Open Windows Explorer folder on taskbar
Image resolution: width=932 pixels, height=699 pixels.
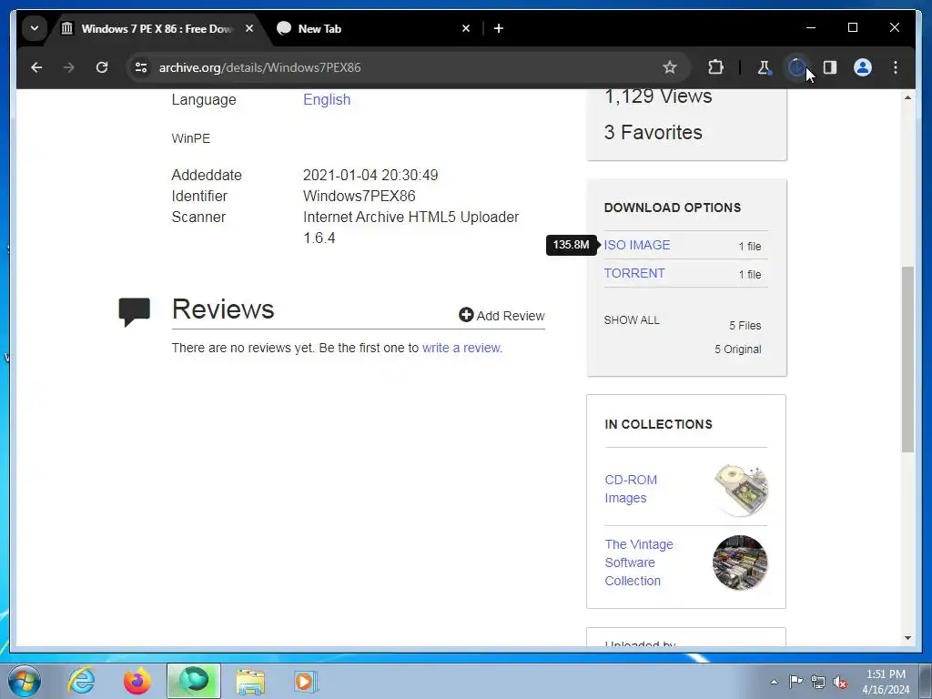[250, 682]
